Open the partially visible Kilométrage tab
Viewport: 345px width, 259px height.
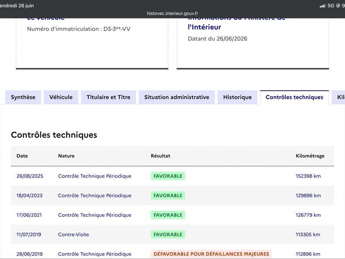339,97
